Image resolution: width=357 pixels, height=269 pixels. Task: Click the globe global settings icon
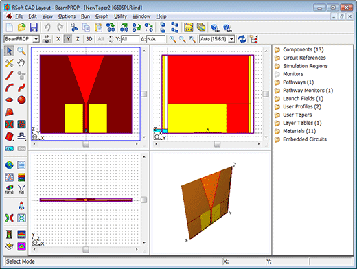(9, 165)
